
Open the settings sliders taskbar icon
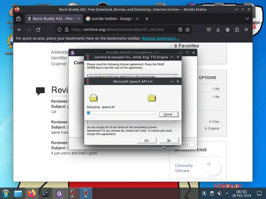coord(45,193)
